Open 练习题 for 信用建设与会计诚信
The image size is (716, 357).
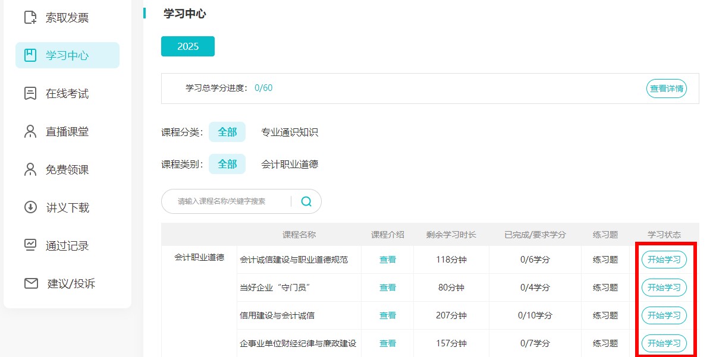click(x=605, y=315)
